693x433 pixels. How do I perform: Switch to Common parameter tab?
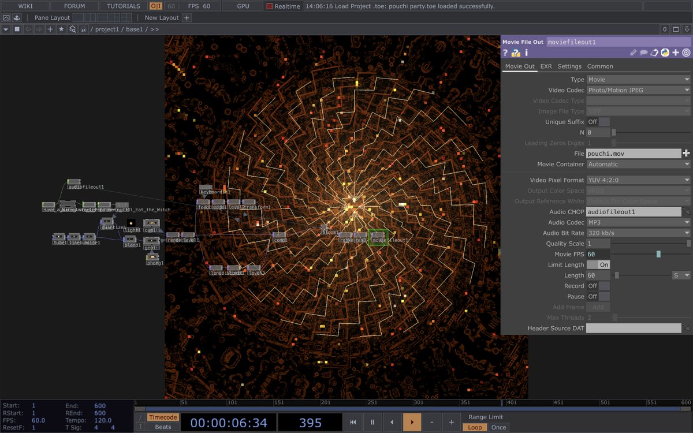point(600,66)
